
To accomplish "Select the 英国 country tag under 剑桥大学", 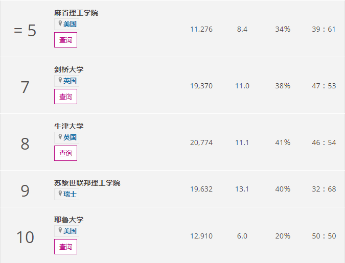I will click(x=70, y=81).
